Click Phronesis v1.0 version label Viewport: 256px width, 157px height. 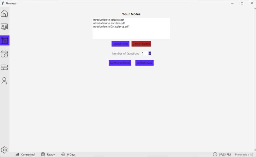coord(244,154)
